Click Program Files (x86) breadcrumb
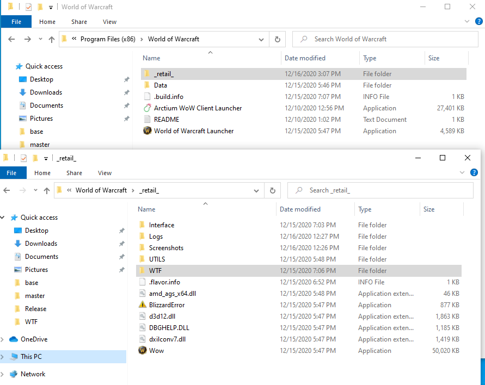Screen dimensions: 485x385 [x=108, y=39]
